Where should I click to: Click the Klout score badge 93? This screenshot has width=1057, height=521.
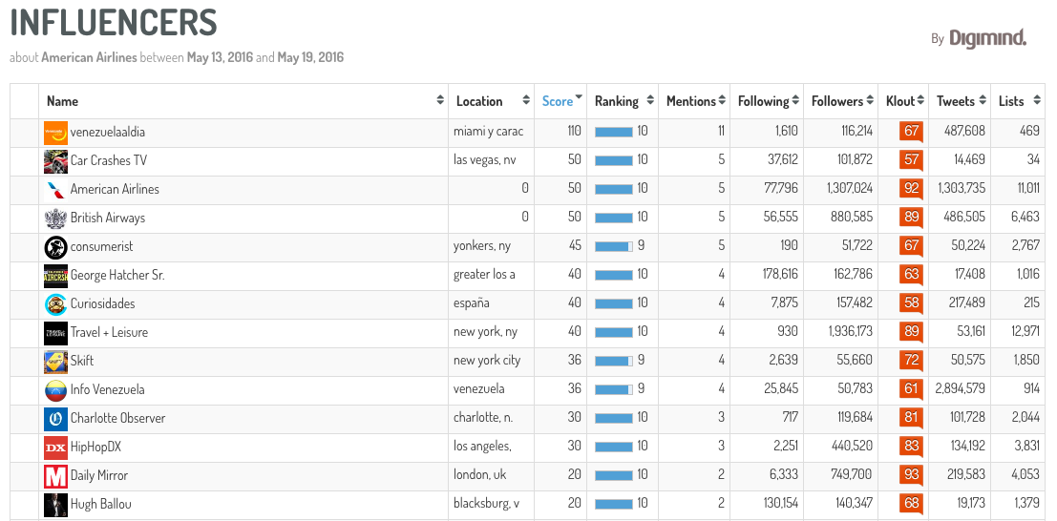pos(911,475)
